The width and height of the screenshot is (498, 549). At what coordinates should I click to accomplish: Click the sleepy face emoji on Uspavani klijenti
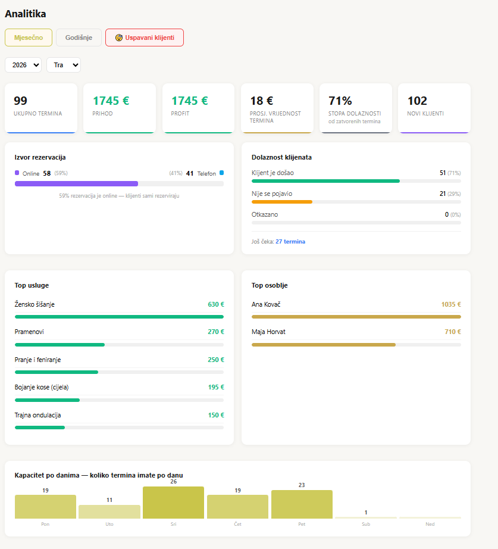pos(119,38)
